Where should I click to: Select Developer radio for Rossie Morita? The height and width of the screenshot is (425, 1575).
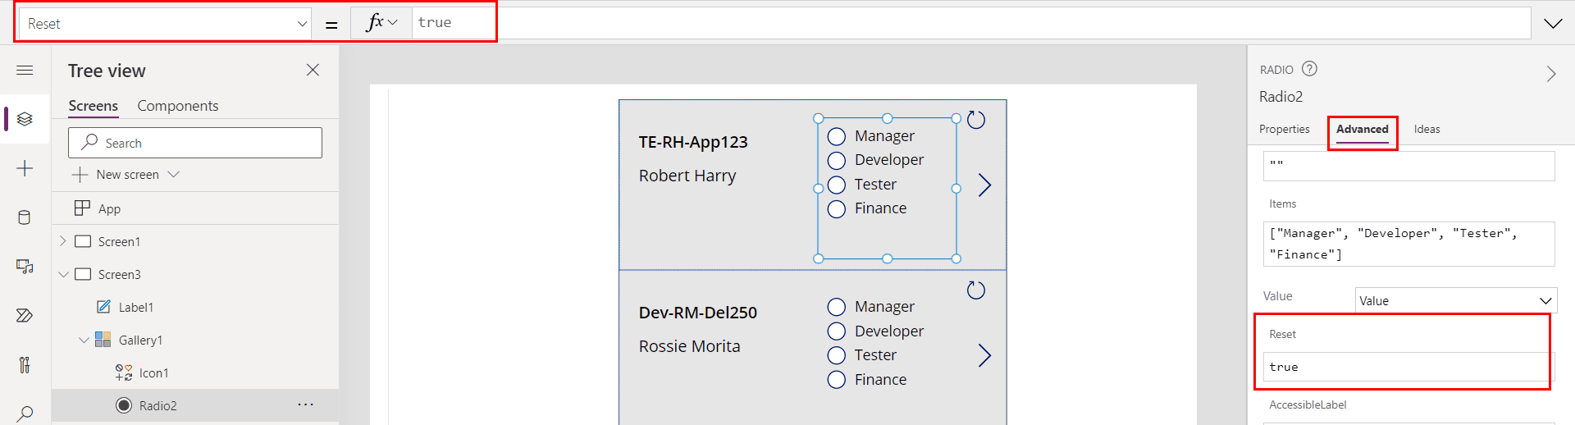tap(837, 331)
